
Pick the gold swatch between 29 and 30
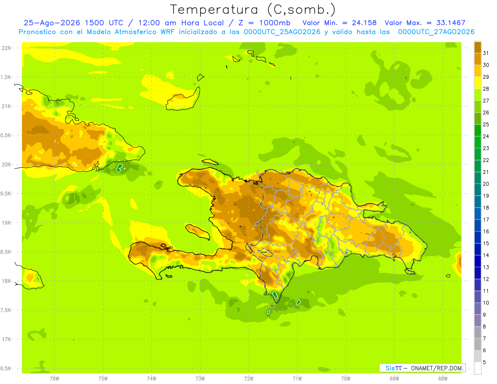478,71
